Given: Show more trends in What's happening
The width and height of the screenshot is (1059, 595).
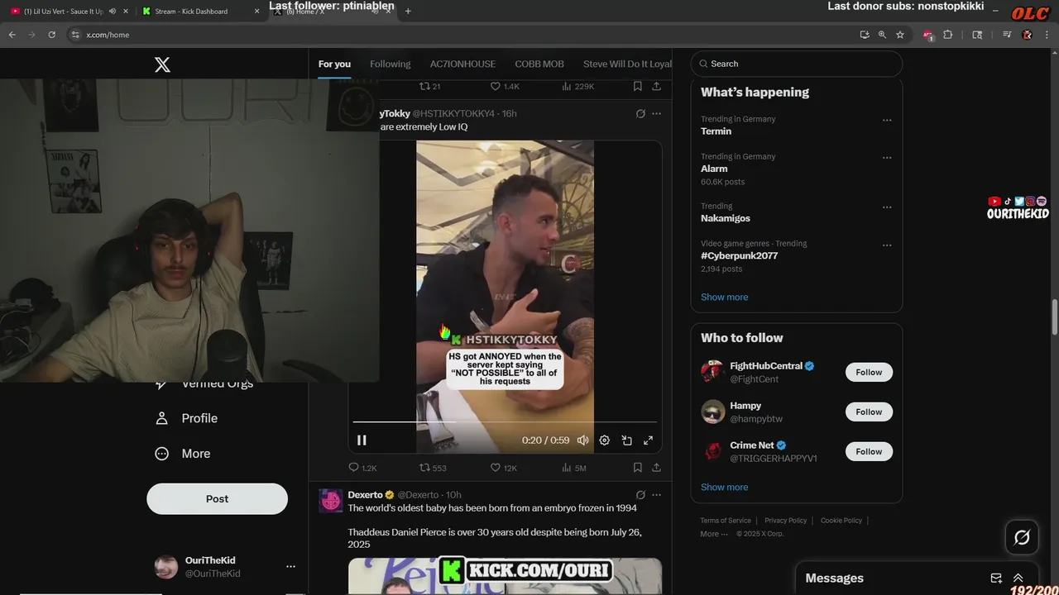Looking at the screenshot, I should (x=724, y=297).
